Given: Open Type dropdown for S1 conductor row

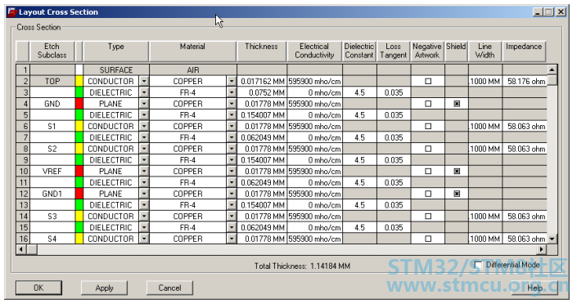Looking at the screenshot, I should (144, 126).
